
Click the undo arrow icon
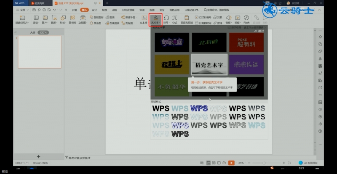[55, 10]
